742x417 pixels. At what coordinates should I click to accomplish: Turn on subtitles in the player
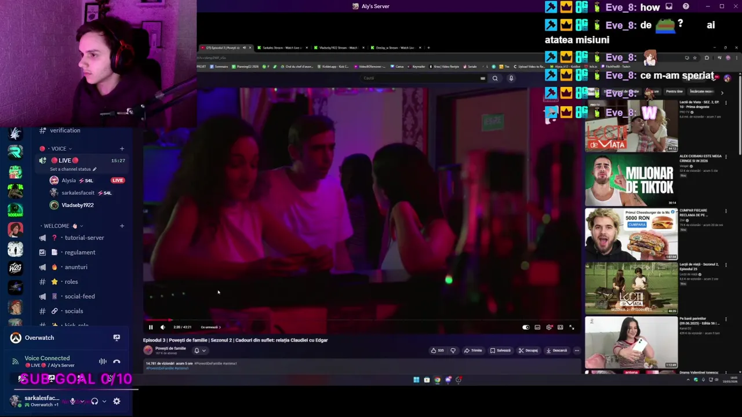537,328
